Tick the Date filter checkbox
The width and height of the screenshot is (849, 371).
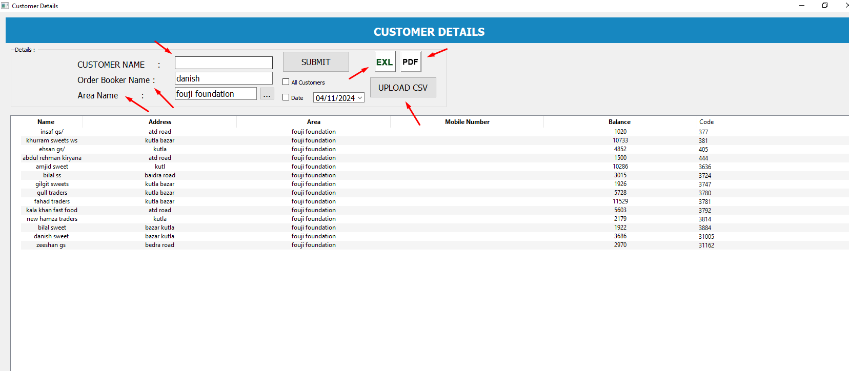[286, 97]
